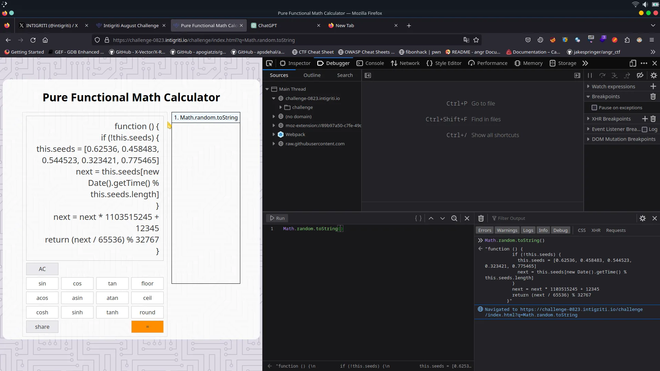Click the Run button in console
The width and height of the screenshot is (660, 371).
click(278, 218)
